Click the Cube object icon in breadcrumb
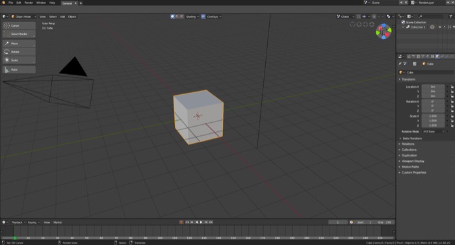The height and width of the screenshot is (245, 455). click(x=424, y=64)
